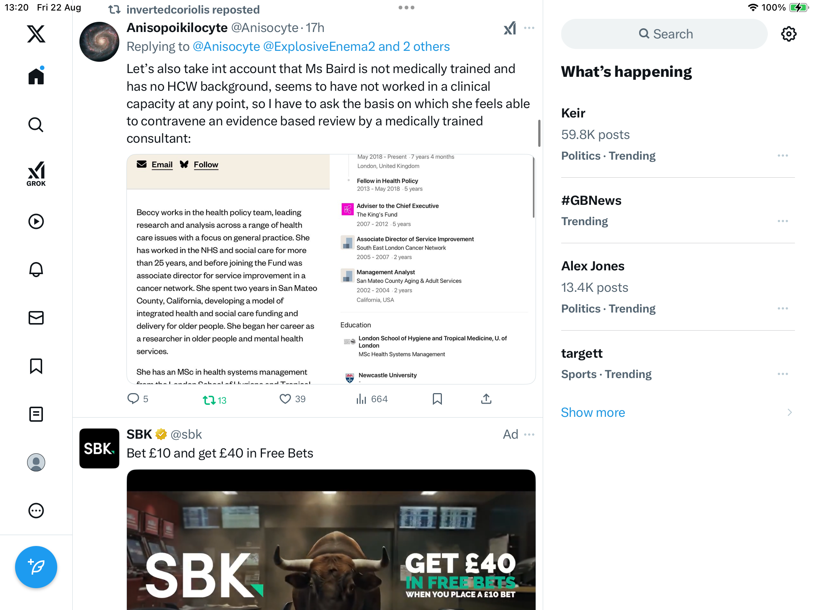Share the Anisopoikilocyte post
The height and width of the screenshot is (610, 813).
tap(486, 399)
